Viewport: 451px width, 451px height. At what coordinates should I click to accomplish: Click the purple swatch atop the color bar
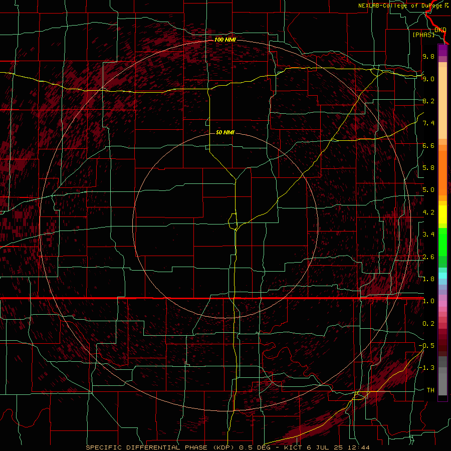442,51
